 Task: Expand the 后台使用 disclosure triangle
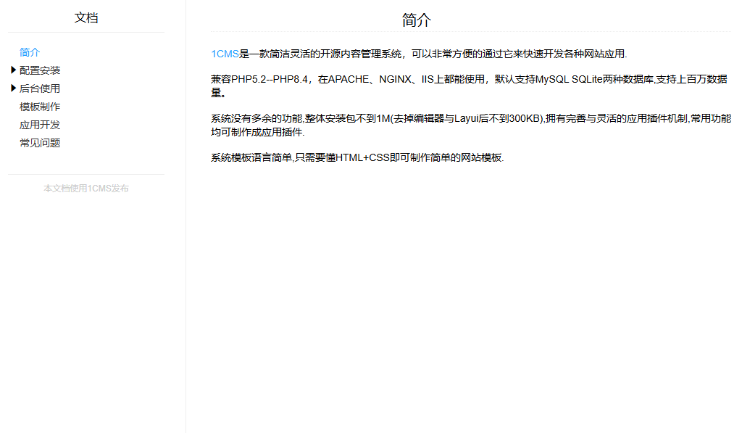point(13,88)
